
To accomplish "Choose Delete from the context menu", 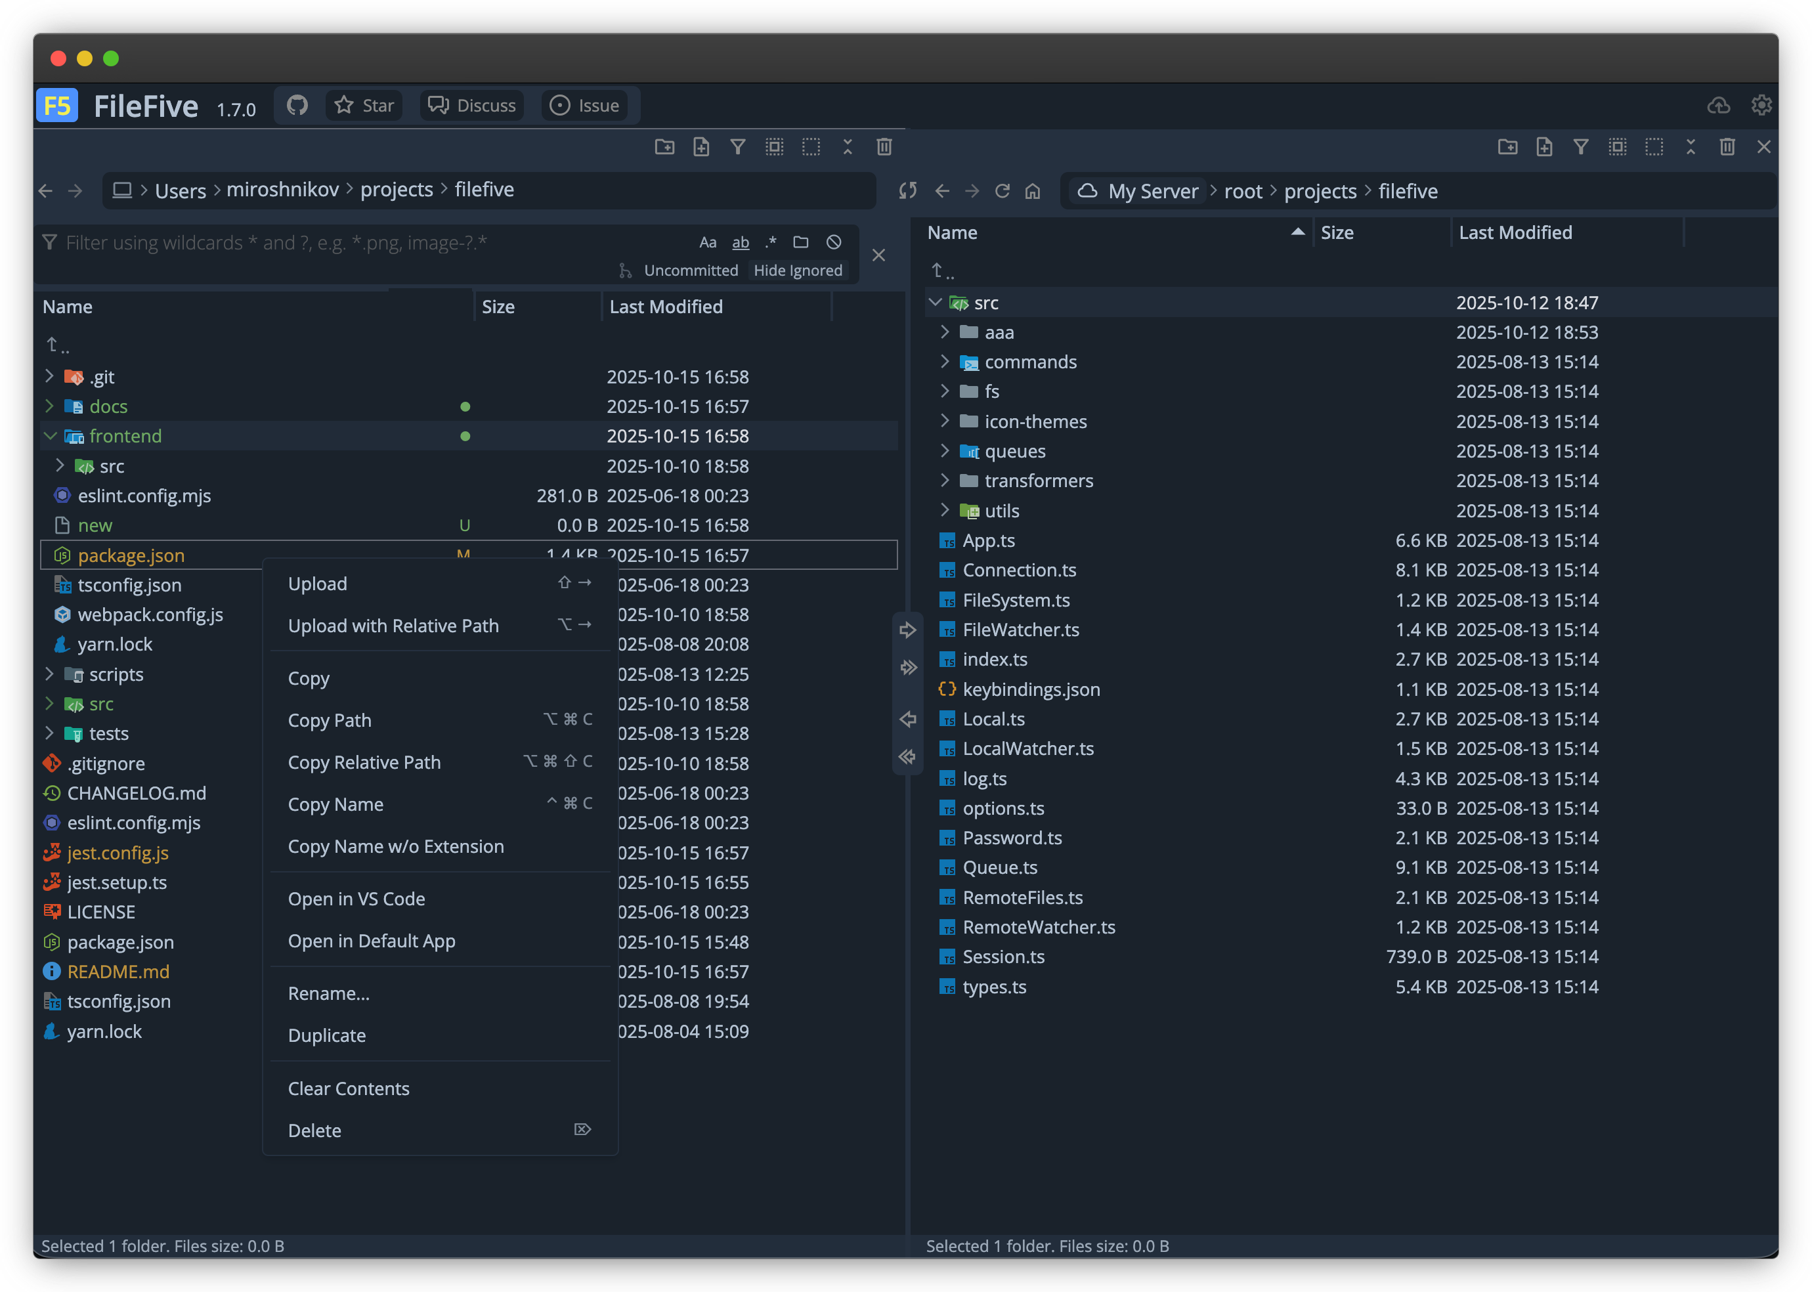I will 440,1130.
